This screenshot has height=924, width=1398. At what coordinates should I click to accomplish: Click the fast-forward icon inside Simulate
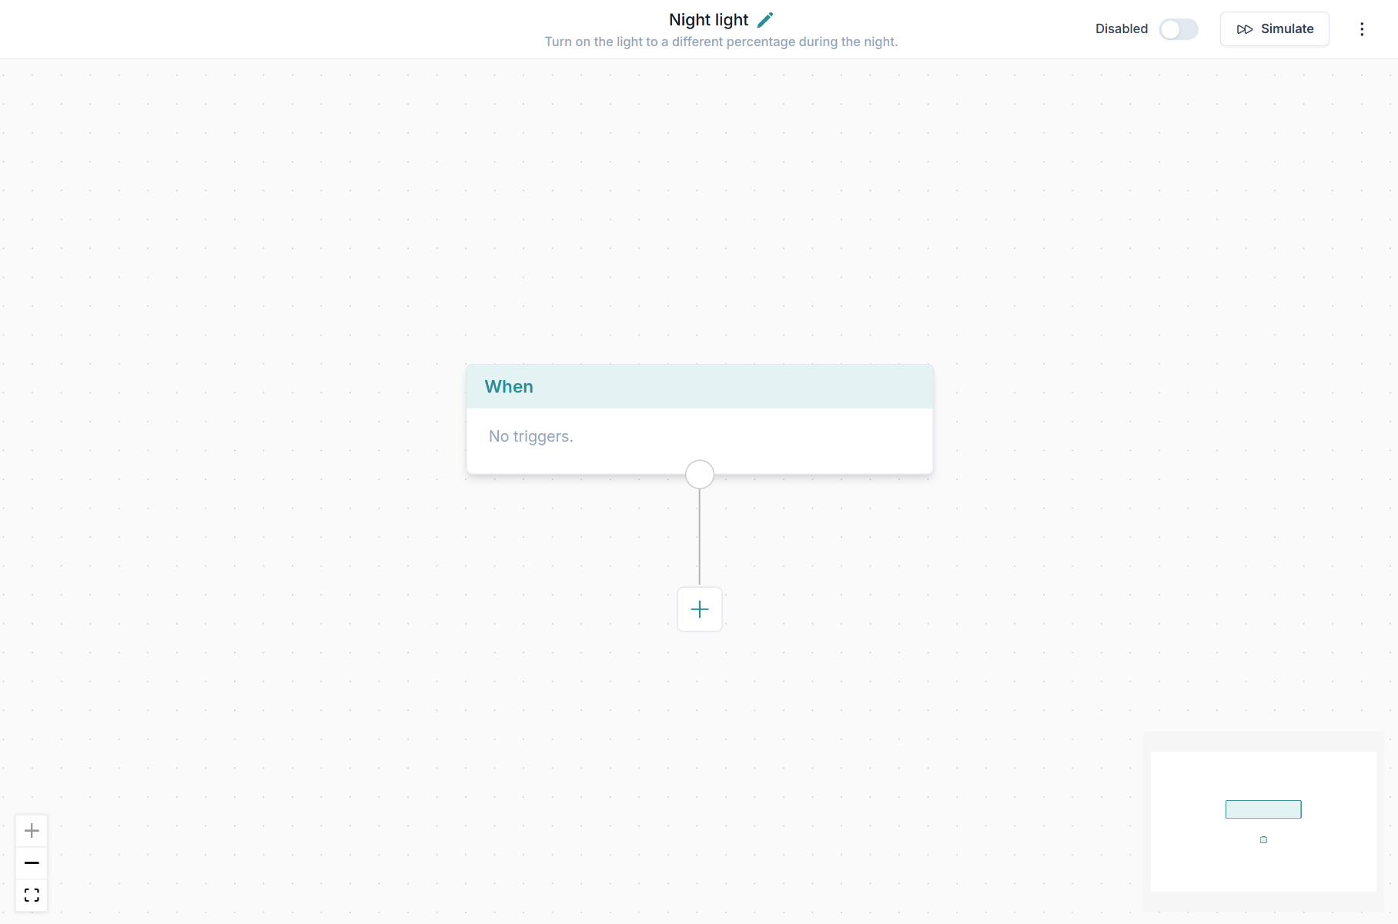point(1244,29)
